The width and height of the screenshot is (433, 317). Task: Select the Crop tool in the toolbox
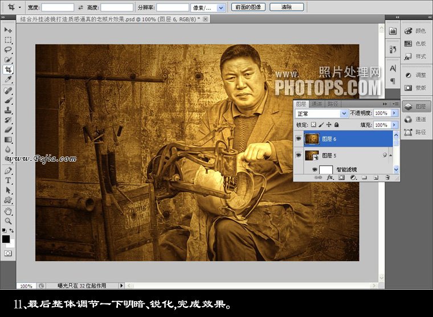tap(8, 70)
